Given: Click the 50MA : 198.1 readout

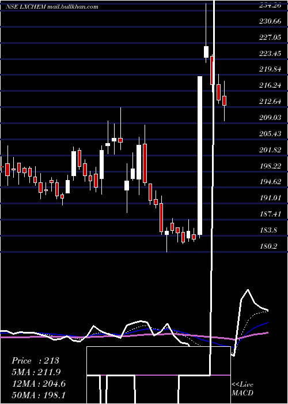Looking at the screenshot, I should [39, 395].
